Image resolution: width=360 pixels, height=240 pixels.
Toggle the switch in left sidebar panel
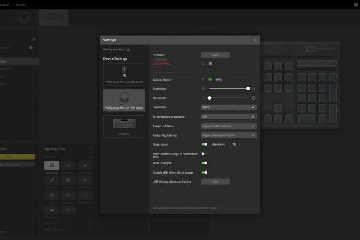31,47
